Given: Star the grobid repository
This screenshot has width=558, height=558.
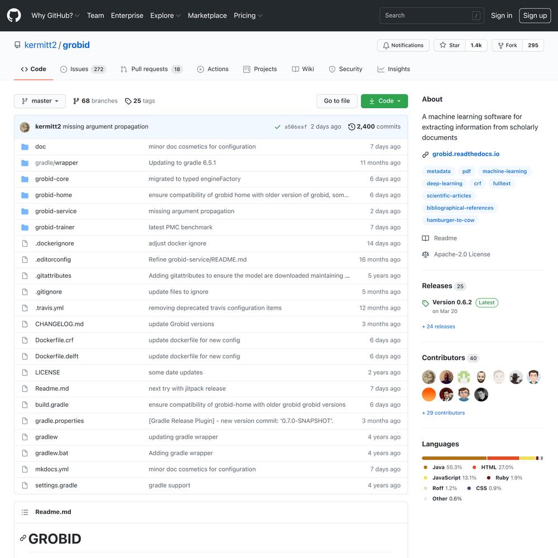Looking at the screenshot, I should 449,45.
